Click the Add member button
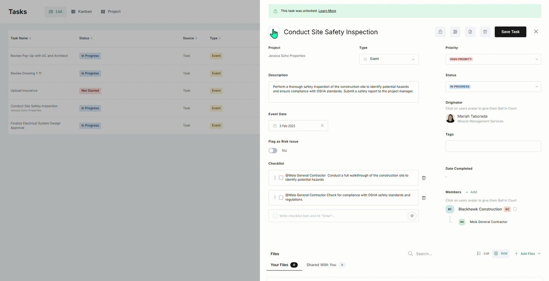The width and height of the screenshot is (549, 281). coord(471,192)
